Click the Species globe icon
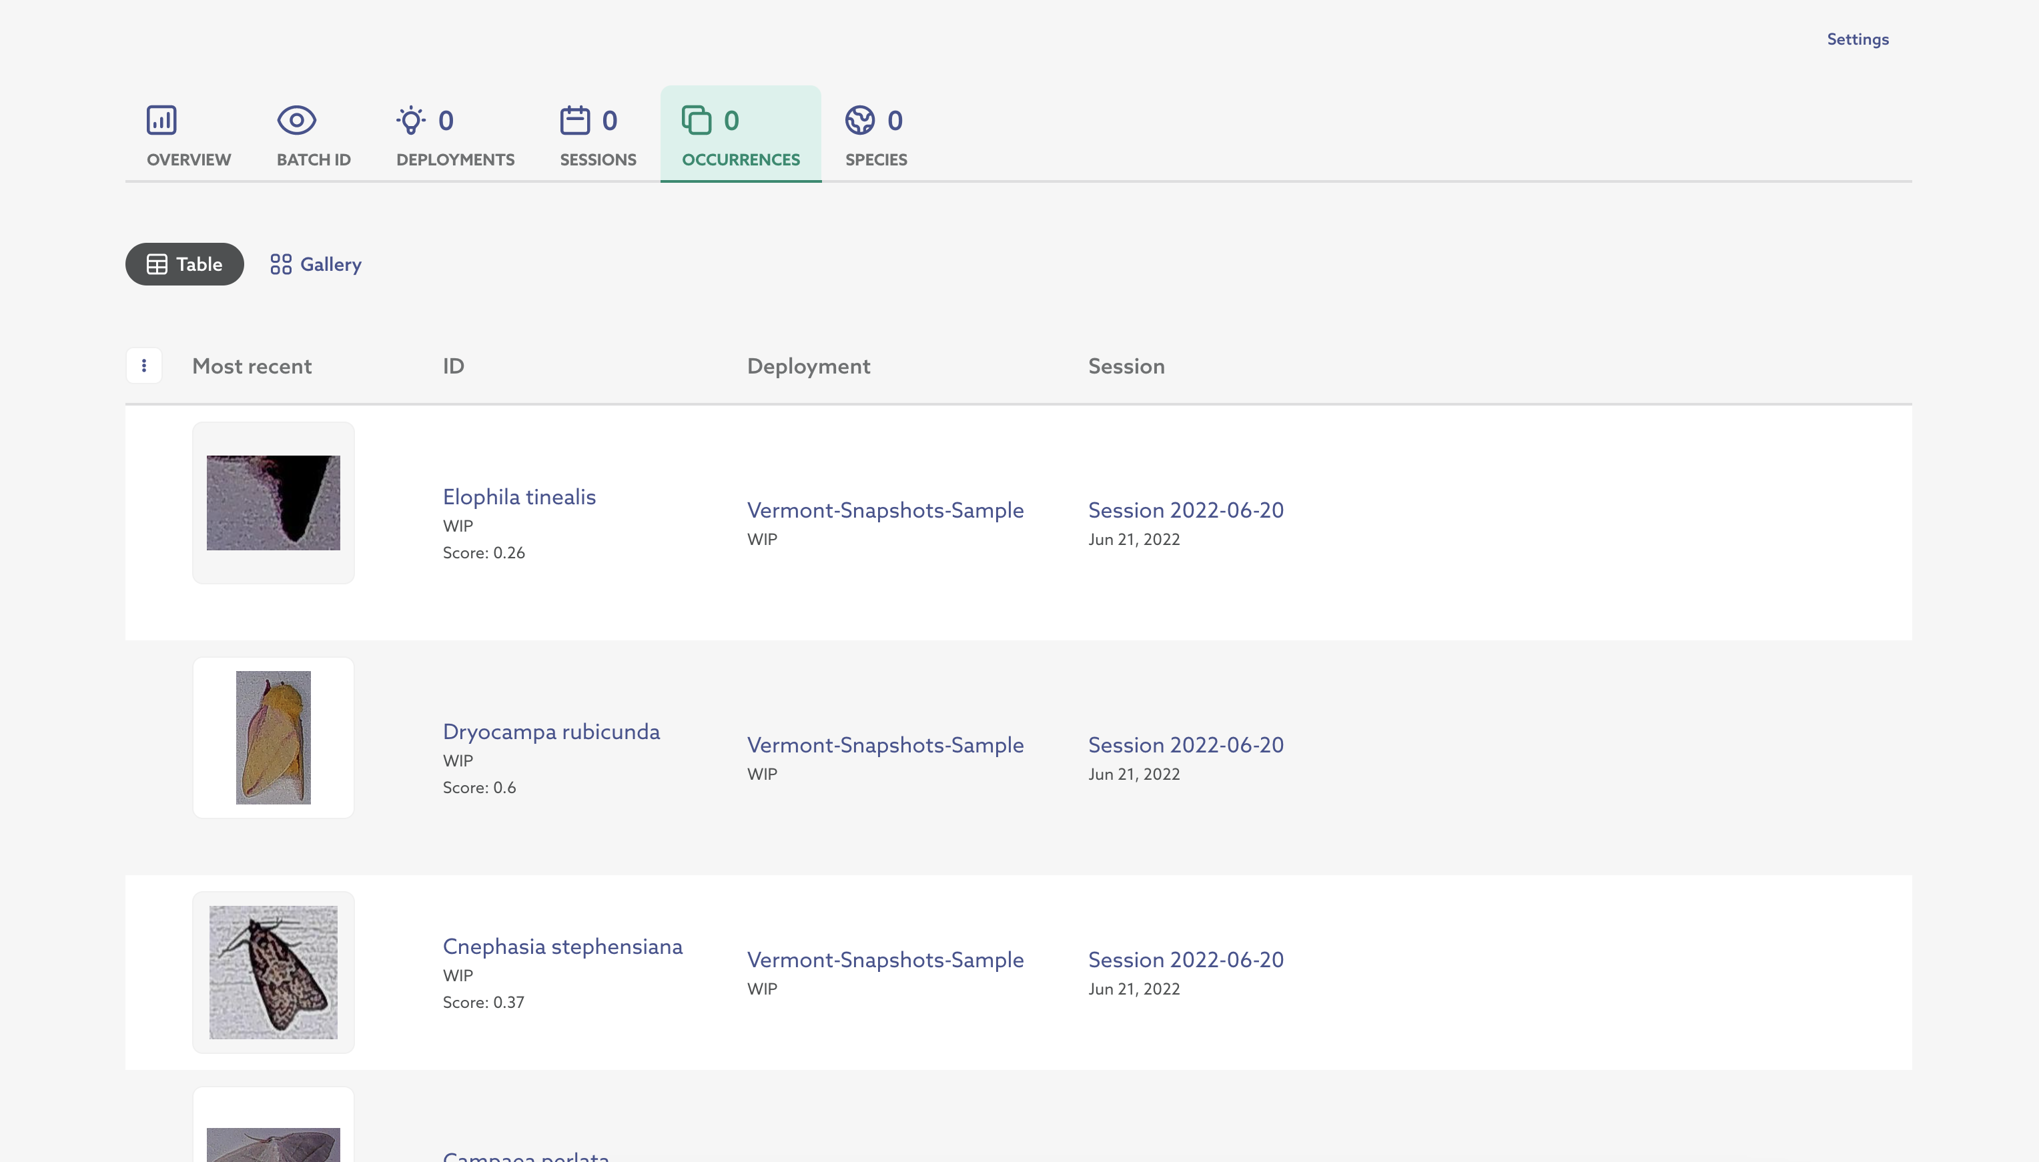 click(x=859, y=121)
